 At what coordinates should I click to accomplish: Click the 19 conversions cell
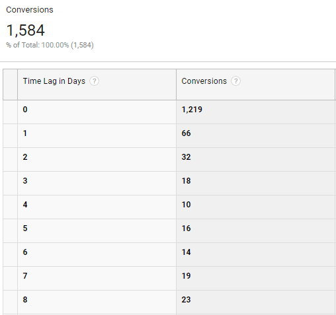coord(256,278)
